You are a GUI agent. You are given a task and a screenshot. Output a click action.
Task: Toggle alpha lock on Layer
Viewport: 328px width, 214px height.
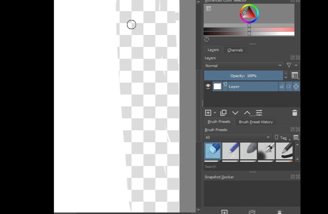click(x=289, y=86)
